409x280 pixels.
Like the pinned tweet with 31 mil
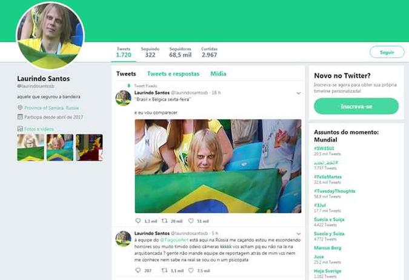191,221
